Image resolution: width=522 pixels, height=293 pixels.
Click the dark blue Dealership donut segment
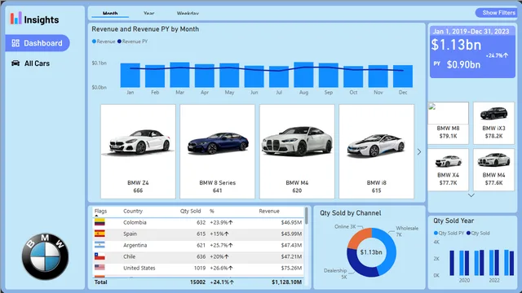[x=358, y=265]
